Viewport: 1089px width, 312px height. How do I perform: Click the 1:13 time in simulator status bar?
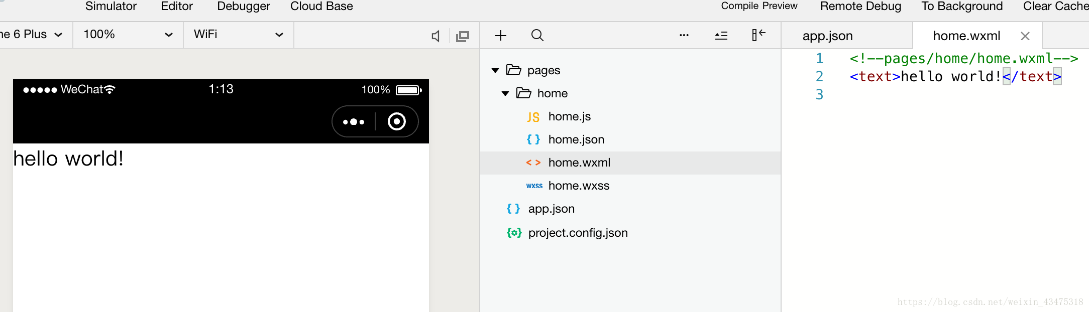pyautogui.click(x=221, y=89)
